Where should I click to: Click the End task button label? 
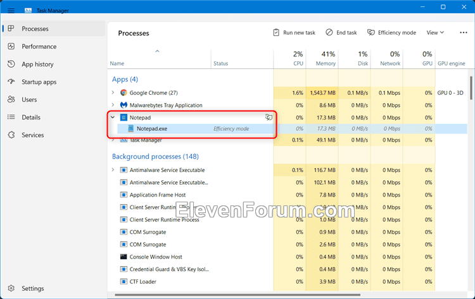point(346,32)
